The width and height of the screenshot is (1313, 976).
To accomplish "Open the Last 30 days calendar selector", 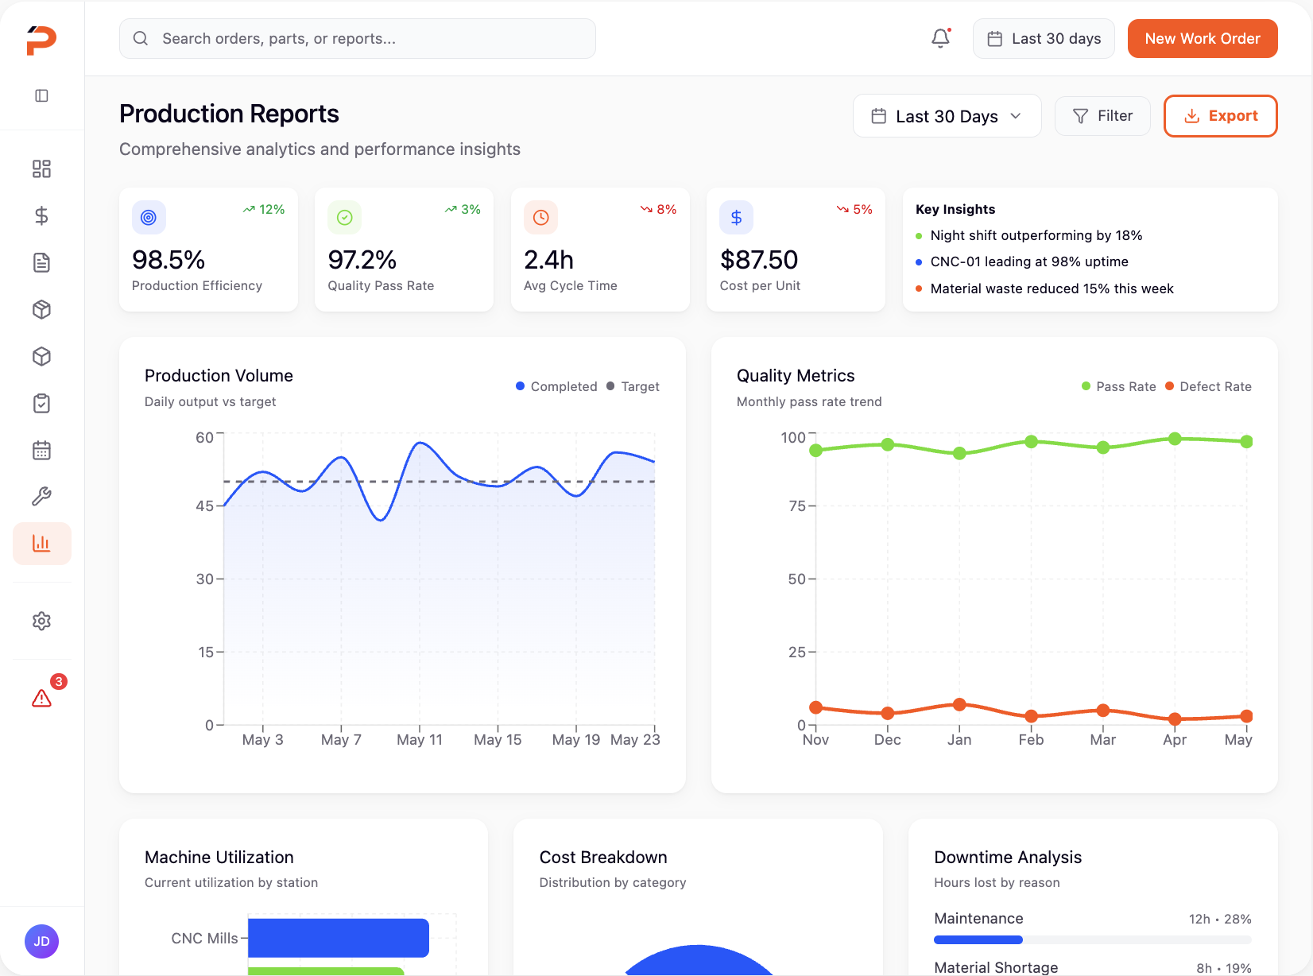I will (x=1044, y=38).
